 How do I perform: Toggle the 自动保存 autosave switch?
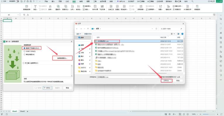click(17, 1)
